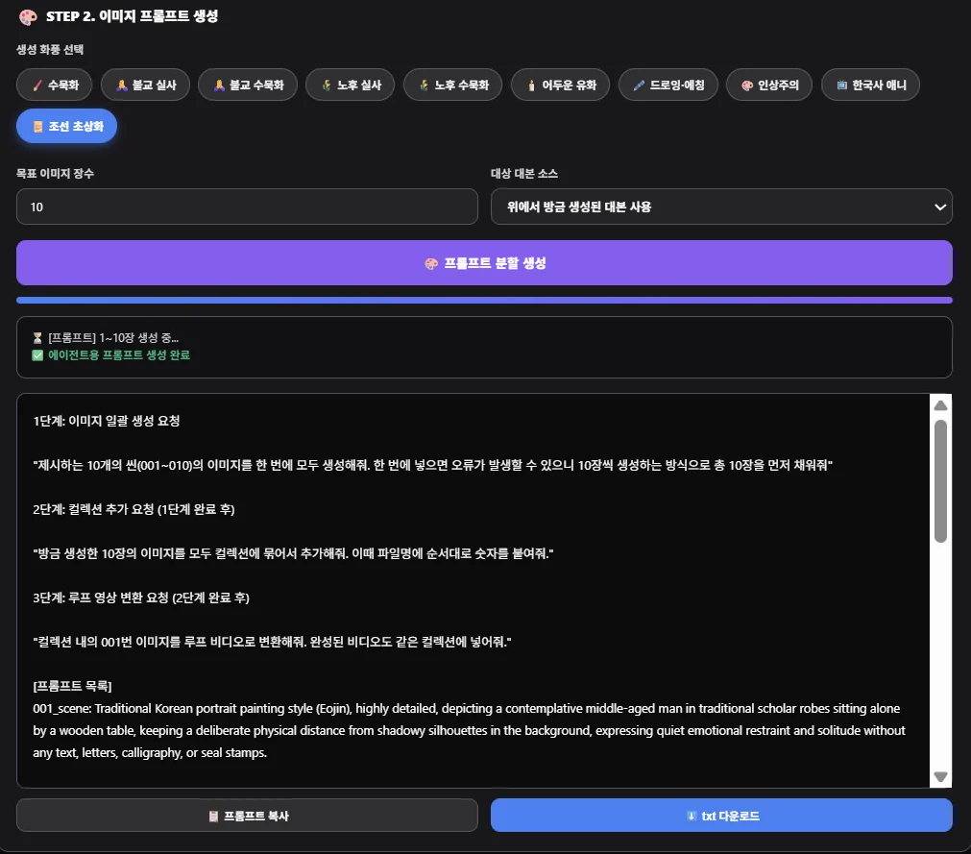The width and height of the screenshot is (971, 854).
Task: Click the 에이전트용 프롬프트 생성 완료 status text
Action: (119, 354)
